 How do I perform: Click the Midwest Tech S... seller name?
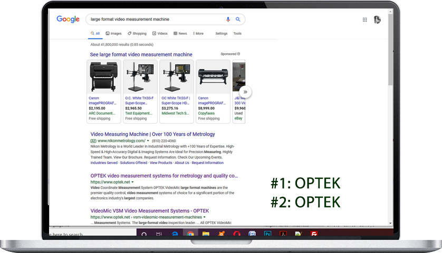pyautogui.click(x=175, y=113)
